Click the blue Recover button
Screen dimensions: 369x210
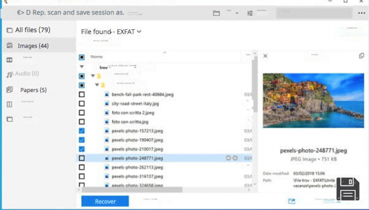(105, 201)
